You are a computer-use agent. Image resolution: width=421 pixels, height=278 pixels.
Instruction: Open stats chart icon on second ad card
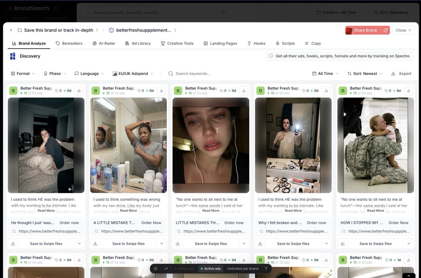[161, 91]
